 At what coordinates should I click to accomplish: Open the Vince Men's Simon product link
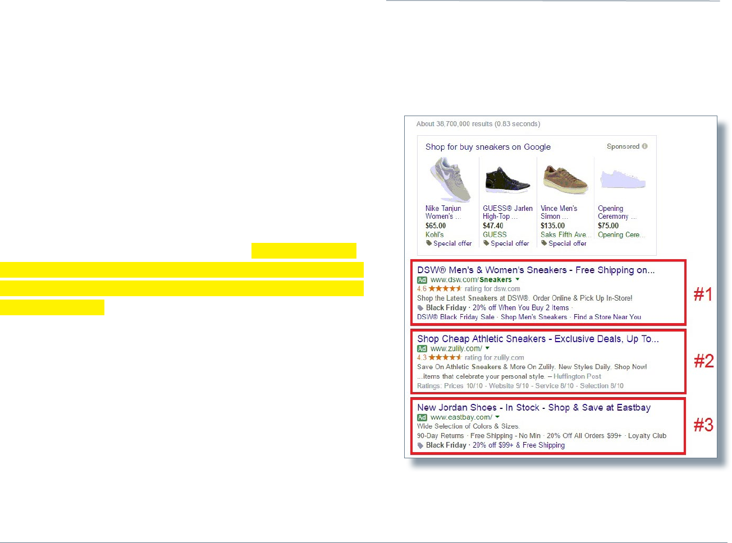click(x=559, y=212)
